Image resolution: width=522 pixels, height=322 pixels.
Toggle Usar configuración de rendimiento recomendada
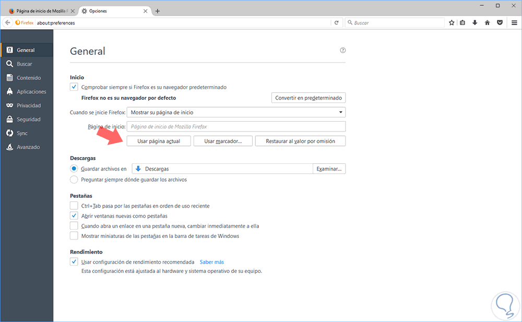(74, 262)
